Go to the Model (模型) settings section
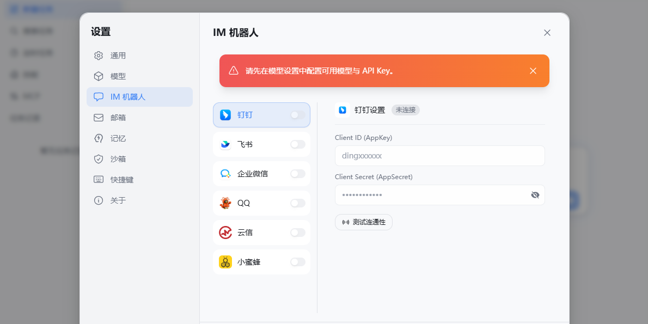This screenshot has width=648, height=324. (118, 76)
